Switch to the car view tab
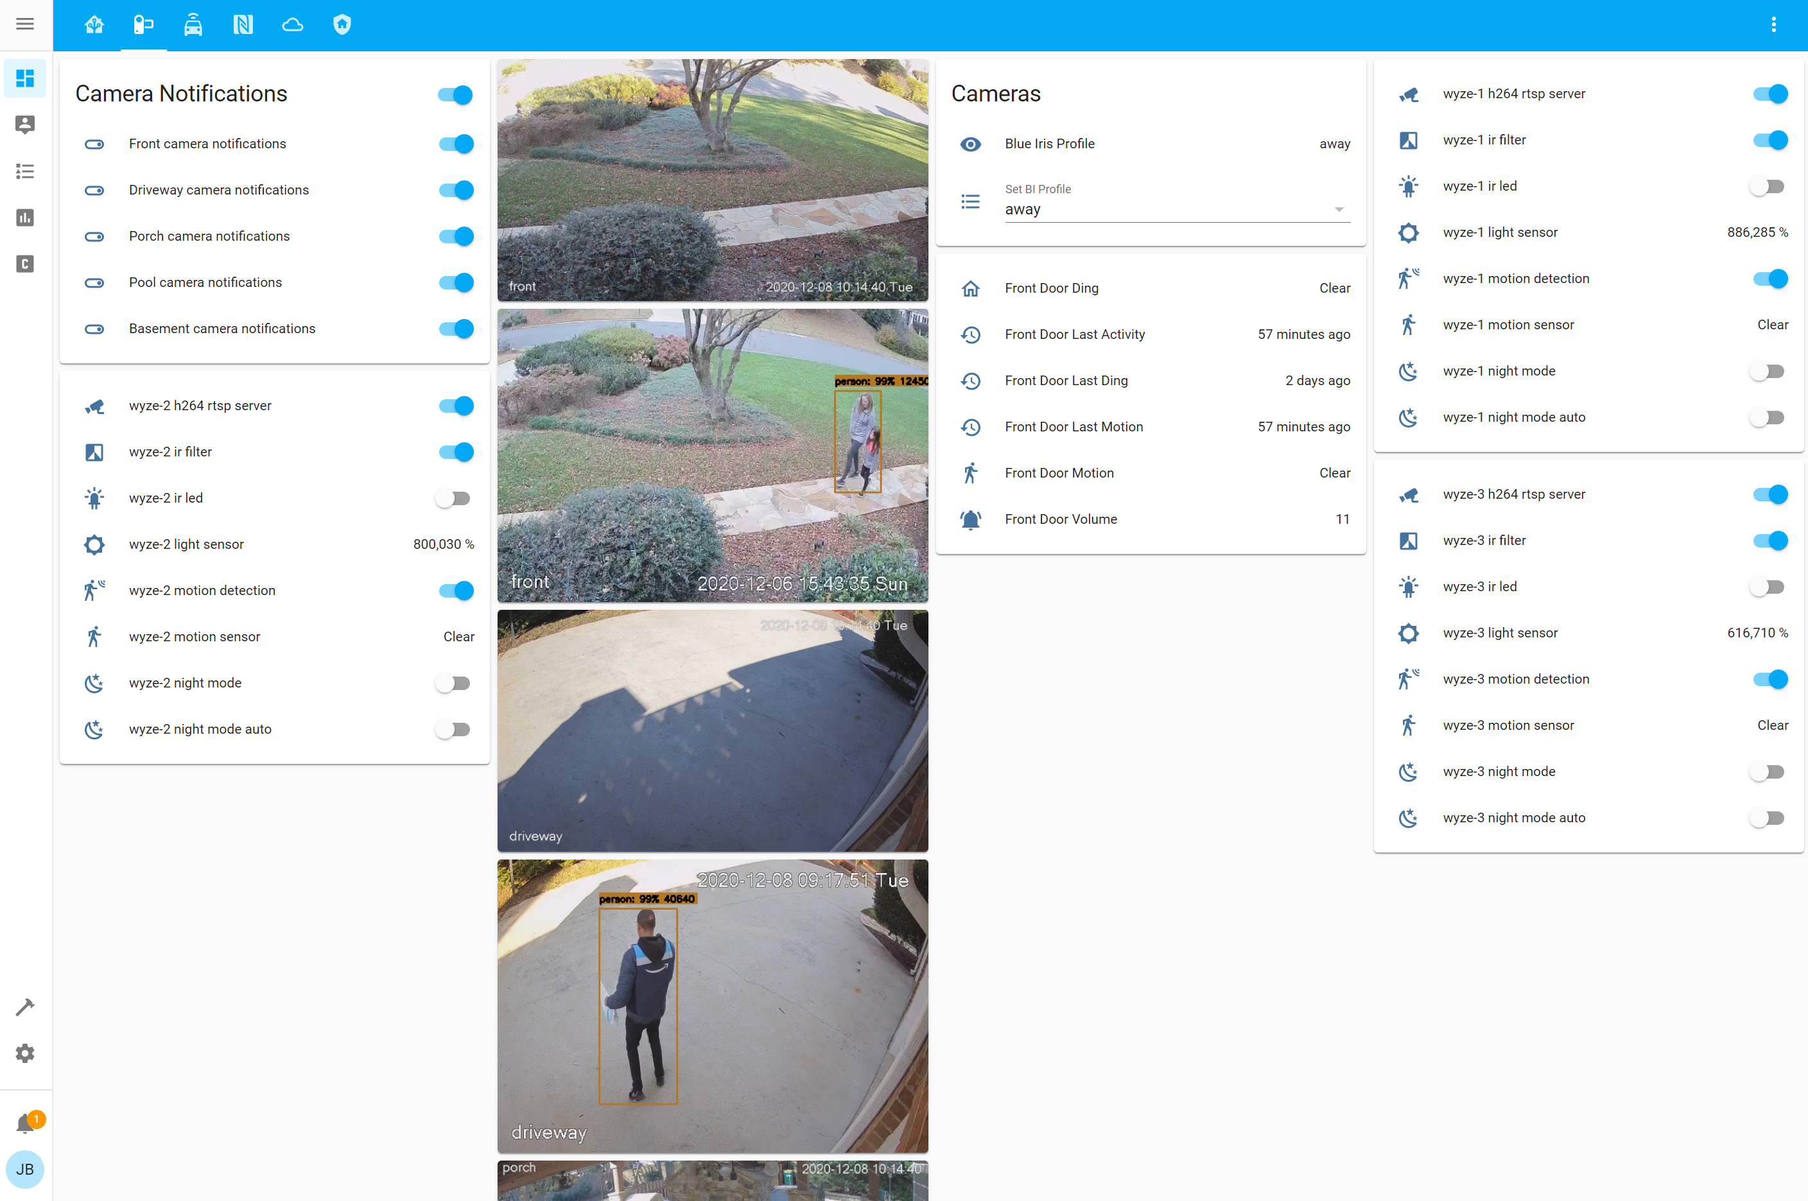 (193, 24)
